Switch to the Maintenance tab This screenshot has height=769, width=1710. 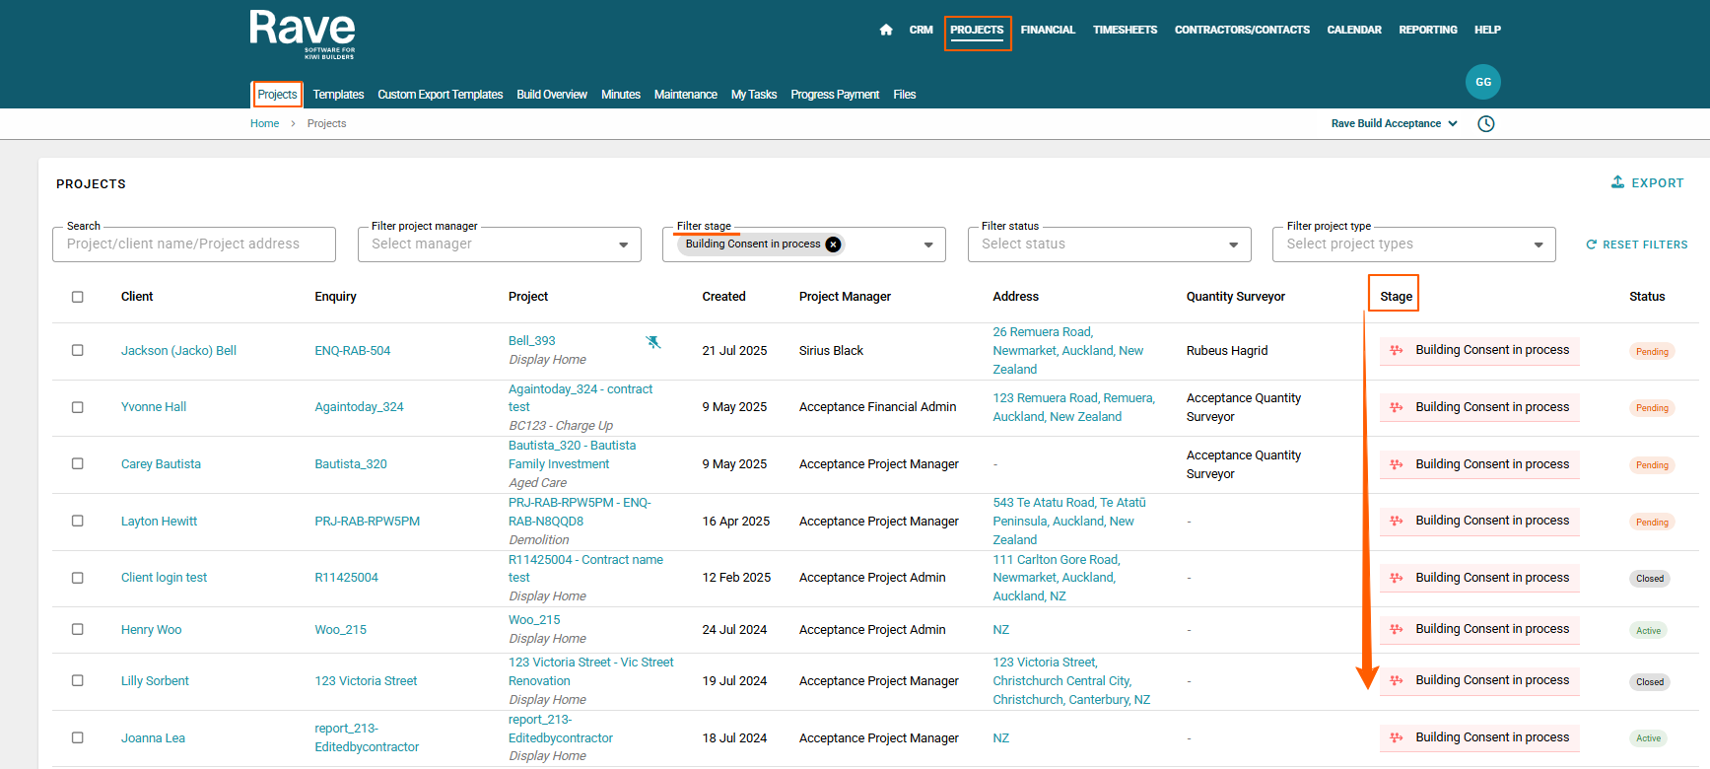coord(686,95)
